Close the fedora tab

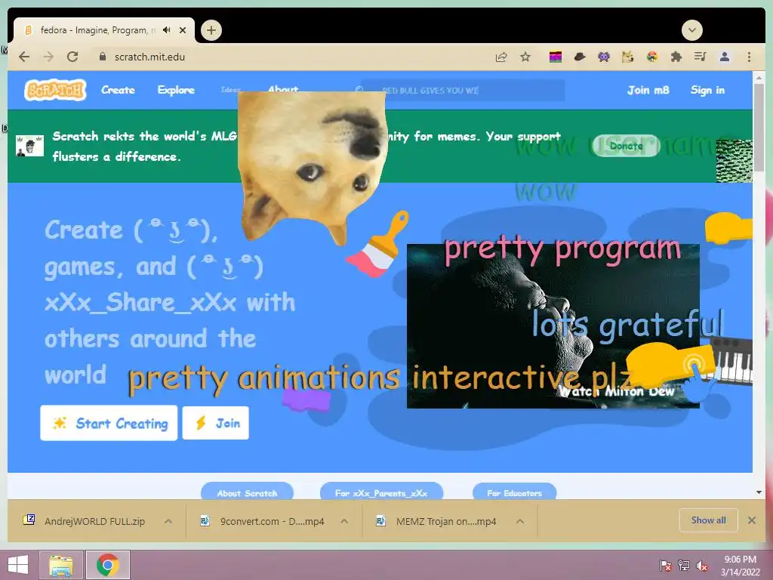183,30
